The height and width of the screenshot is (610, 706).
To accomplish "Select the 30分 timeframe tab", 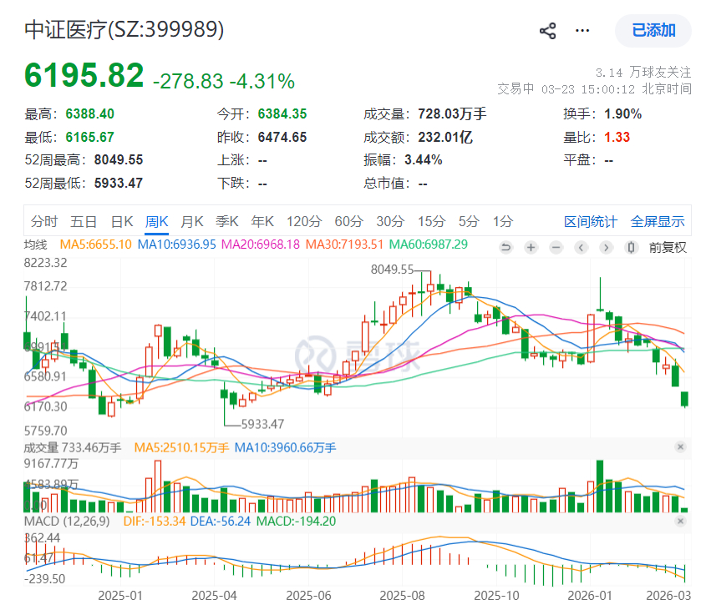I will click(390, 221).
